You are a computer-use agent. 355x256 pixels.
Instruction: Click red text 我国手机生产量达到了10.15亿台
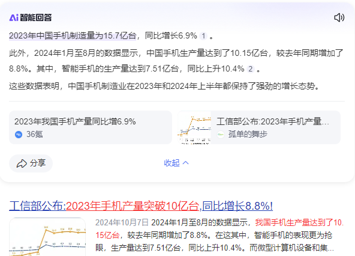219,229
